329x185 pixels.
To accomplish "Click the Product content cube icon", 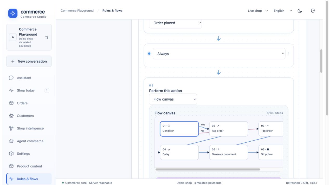I will [x=11, y=166].
